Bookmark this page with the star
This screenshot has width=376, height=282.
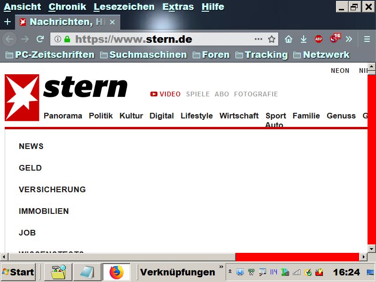[x=272, y=39]
